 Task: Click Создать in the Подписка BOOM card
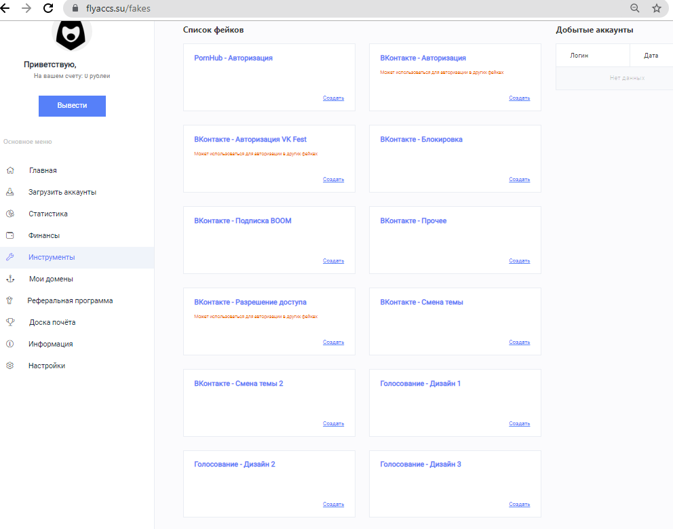point(334,261)
